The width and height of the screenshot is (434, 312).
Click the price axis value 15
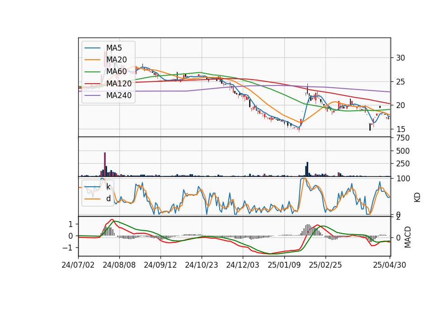[x=401, y=129]
